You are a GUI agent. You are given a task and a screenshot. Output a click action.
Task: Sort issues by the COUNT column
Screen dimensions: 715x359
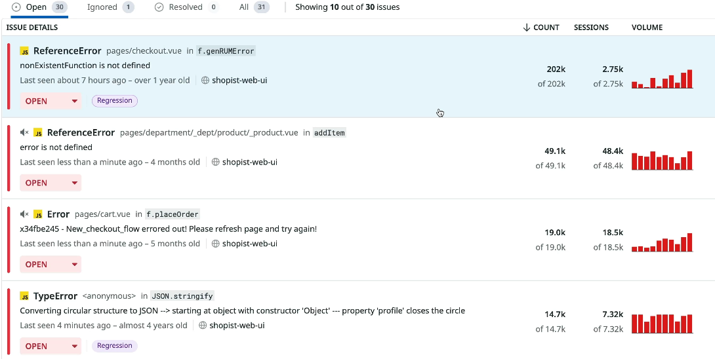click(541, 28)
